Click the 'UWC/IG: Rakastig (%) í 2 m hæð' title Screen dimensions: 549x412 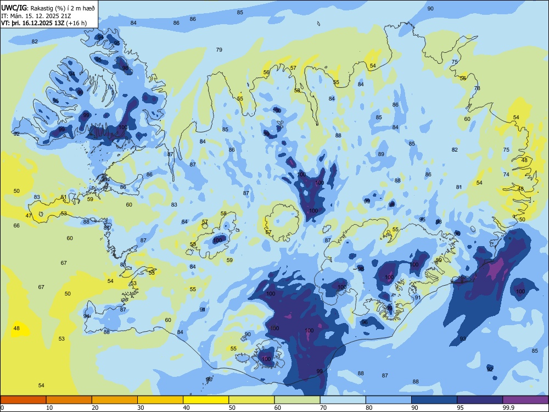48,8
